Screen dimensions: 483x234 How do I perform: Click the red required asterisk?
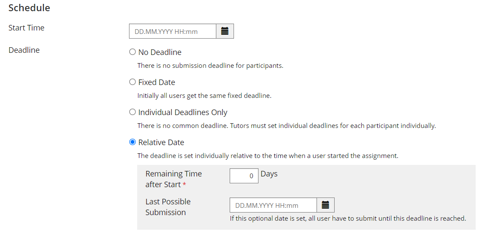185,185
